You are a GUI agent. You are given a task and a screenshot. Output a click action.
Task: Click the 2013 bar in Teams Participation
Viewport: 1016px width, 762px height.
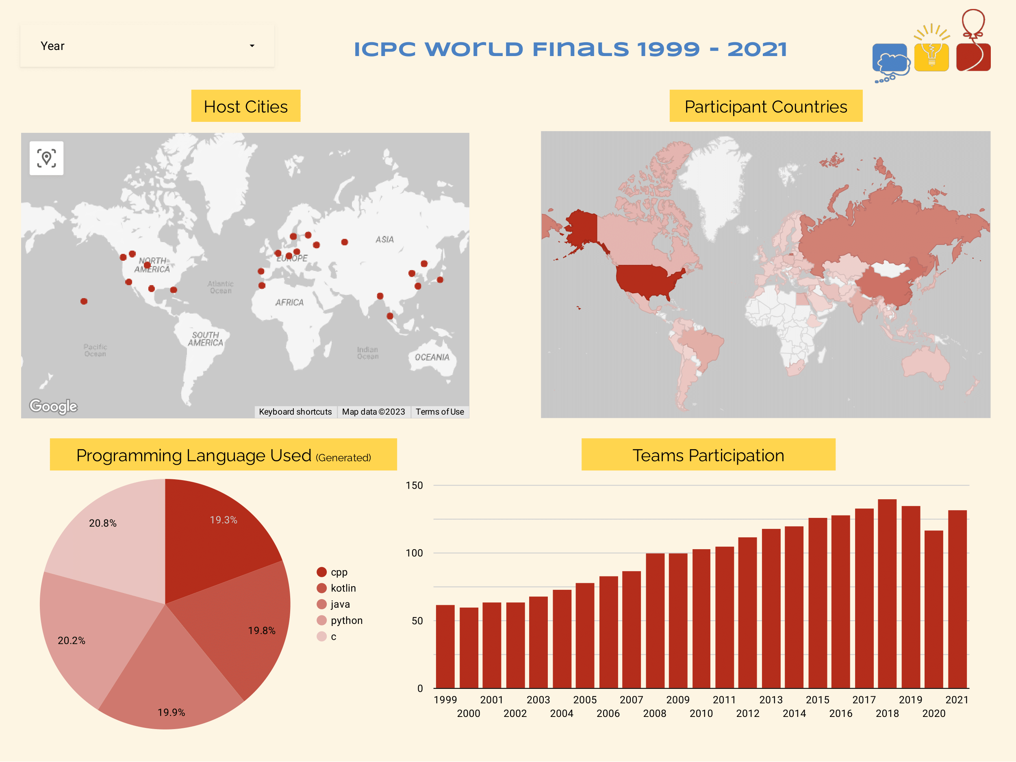pos(771,608)
